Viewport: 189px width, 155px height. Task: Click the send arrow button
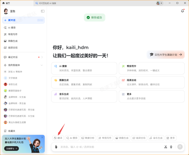click(x=180, y=147)
